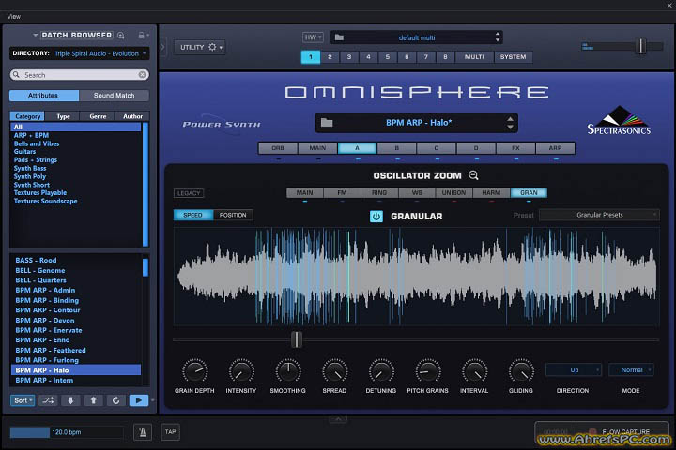Select part 1 button
676x450 pixels.
click(311, 57)
